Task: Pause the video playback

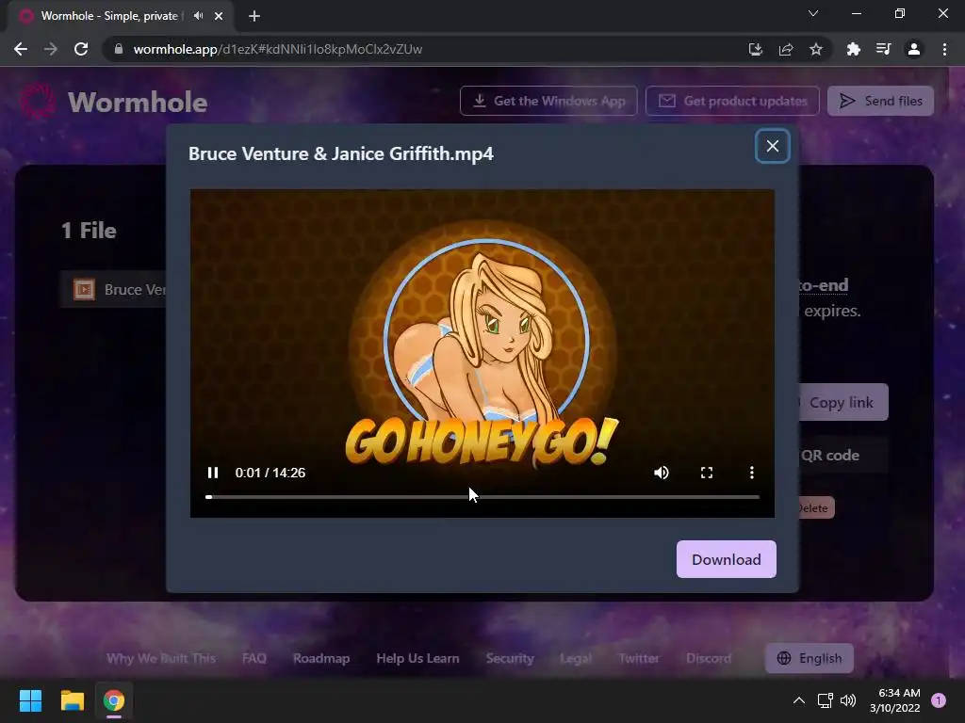Action: click(213, 473)
